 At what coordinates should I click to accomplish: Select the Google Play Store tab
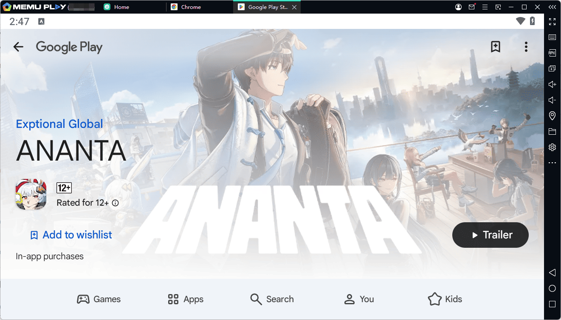coord(267,7)
